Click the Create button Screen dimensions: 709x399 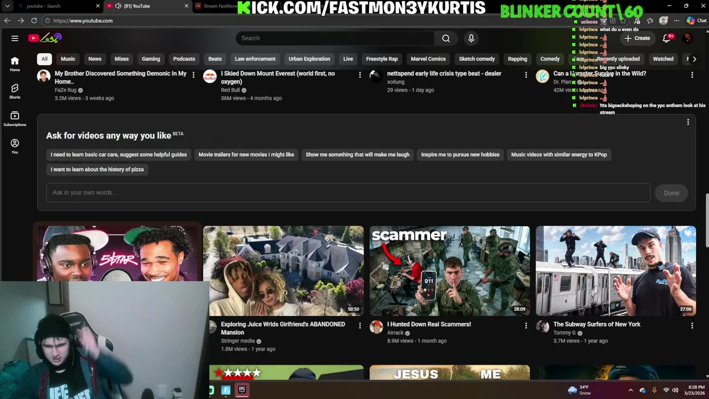(637, 38)
